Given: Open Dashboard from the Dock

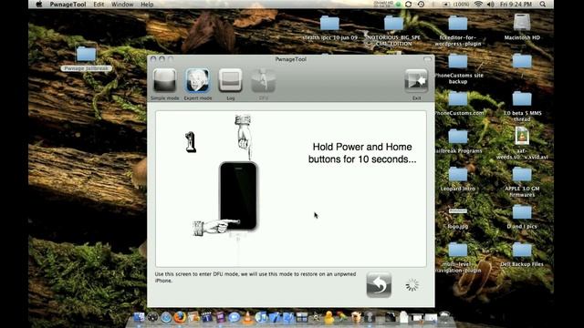Looking at the screenshot, I should tap(152, 317).
